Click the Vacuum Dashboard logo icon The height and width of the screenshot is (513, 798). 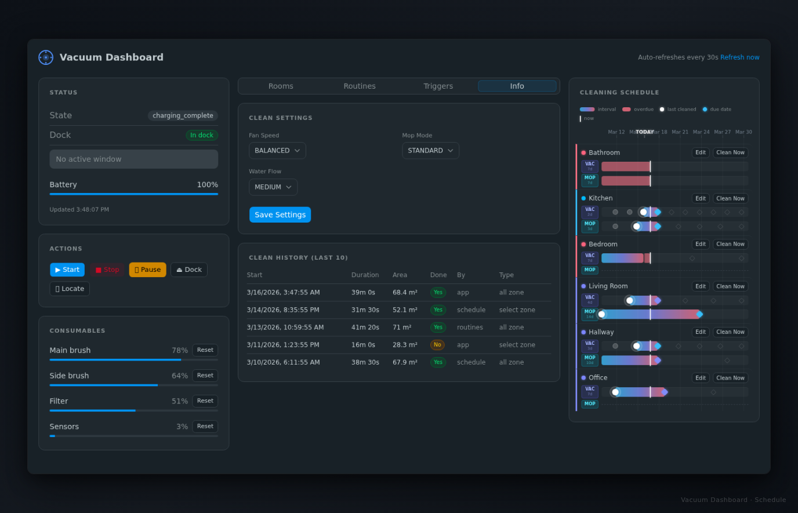[46, 57]
